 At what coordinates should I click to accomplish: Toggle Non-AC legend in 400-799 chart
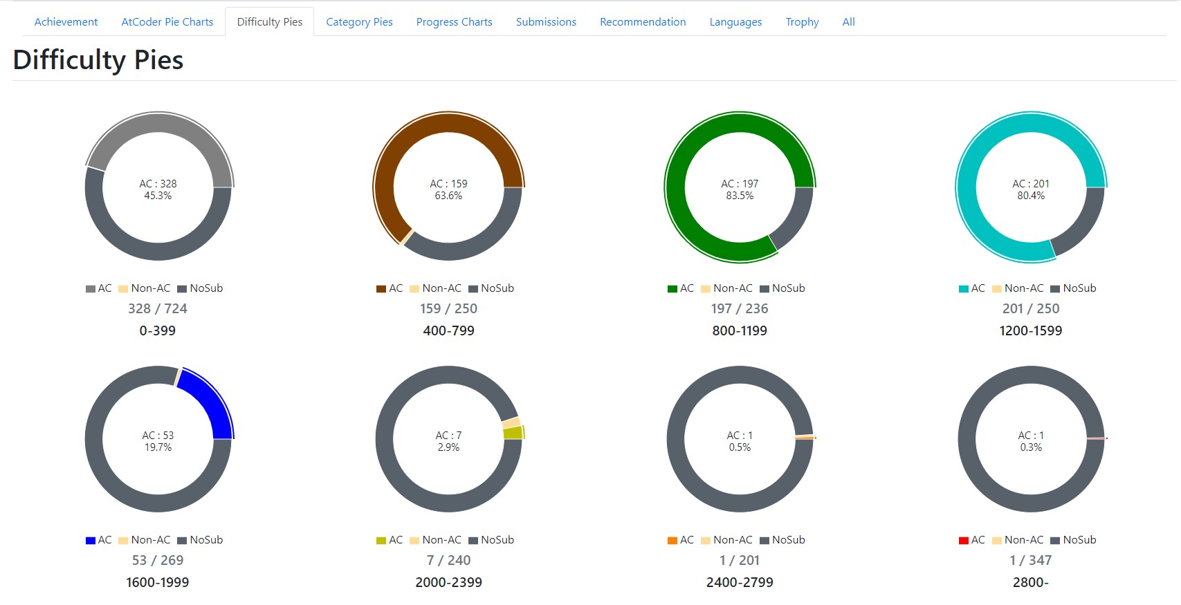(x=435, y=288)
